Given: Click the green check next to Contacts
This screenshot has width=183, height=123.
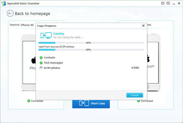Looking at the screenshot, I should 41,58.
